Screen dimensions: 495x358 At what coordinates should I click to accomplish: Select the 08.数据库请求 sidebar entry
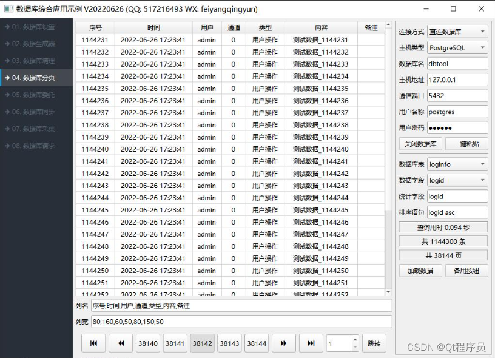[x=34, y=146]
